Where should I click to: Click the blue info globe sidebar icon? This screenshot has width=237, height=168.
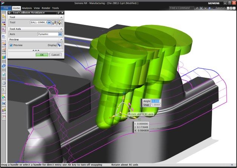coord(4,66)
